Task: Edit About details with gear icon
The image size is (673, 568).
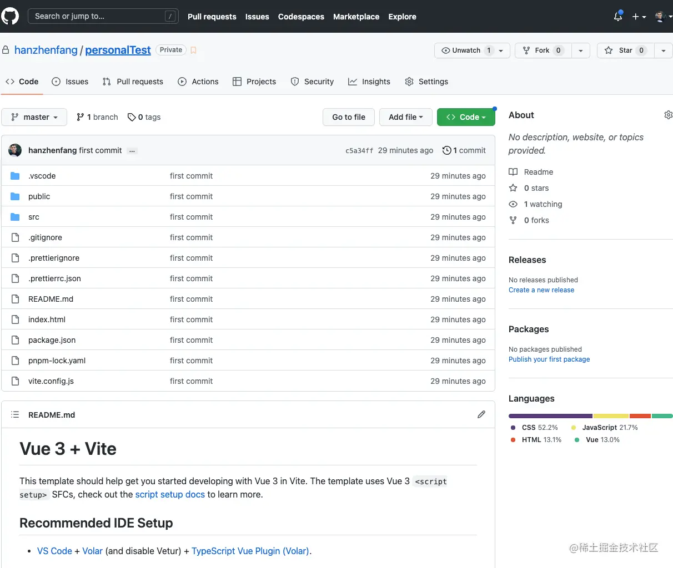Action: (x=668, y=115)
